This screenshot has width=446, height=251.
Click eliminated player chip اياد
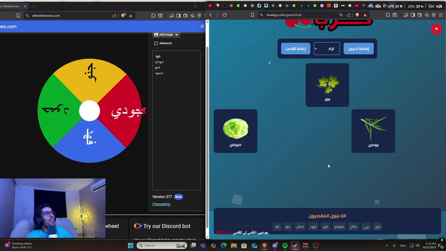[277, 227]
